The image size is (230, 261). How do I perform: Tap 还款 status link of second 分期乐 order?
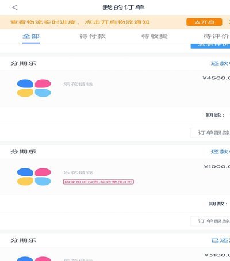tap(220, 152)
